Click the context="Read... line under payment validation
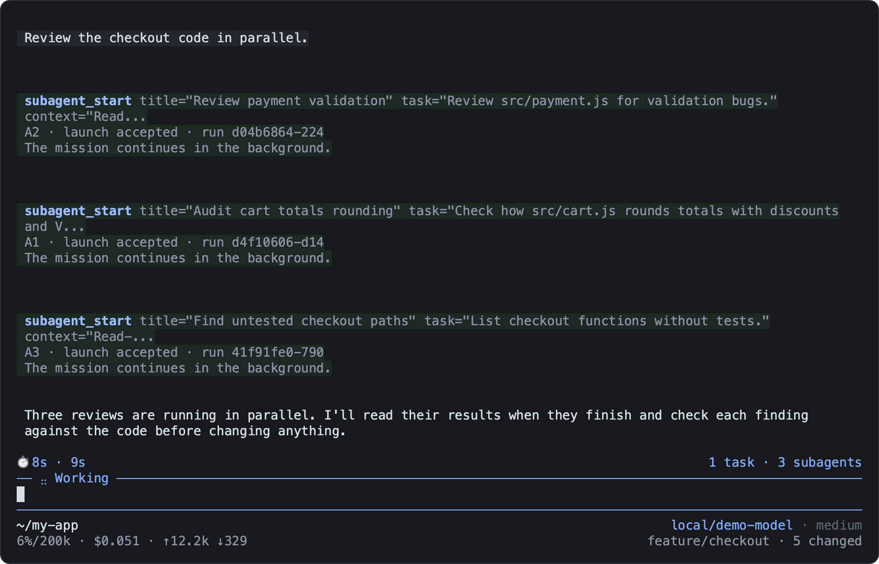Image resolution: width=879 pixels, height=564 pixels. click(x=85, y=116)
